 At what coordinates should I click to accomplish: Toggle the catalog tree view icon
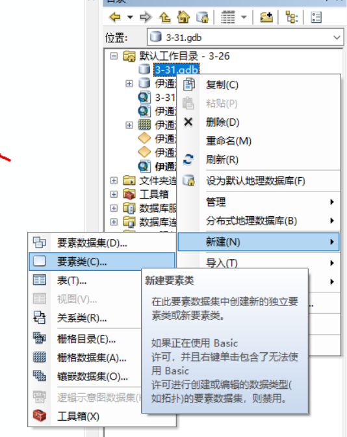pos(292,18)
